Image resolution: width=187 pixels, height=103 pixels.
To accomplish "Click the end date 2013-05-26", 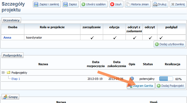I will 116,79.
